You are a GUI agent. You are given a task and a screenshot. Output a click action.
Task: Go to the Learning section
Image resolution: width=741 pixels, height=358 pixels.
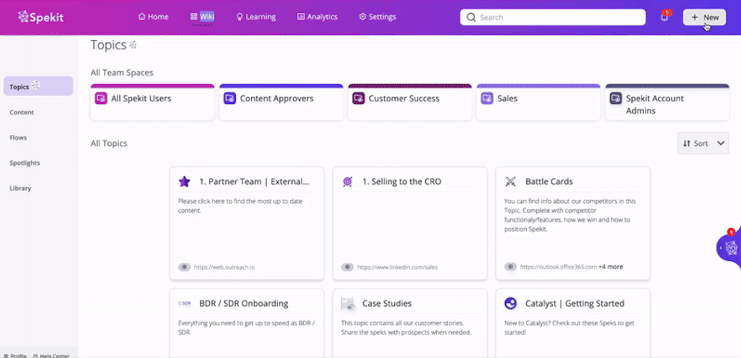(x=256, y=17)
